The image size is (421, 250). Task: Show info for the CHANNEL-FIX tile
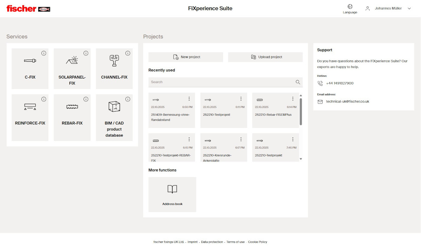pyautogui.click(x=128, y=53)
